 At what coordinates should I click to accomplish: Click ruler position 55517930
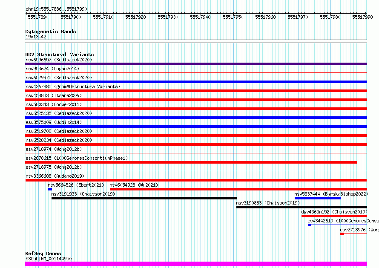pos(168,17)
